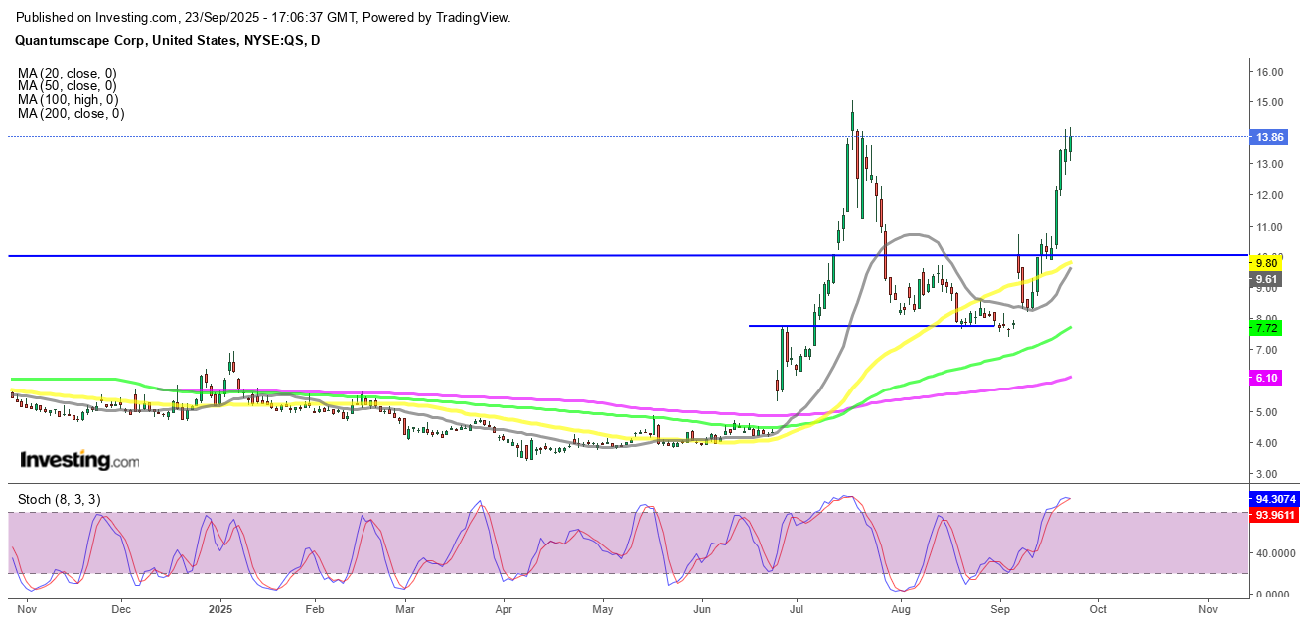Click the Quantumscape Corp chart title
Image resolution: width=1307 pixels, height=622 pixels.
[168, 40]
